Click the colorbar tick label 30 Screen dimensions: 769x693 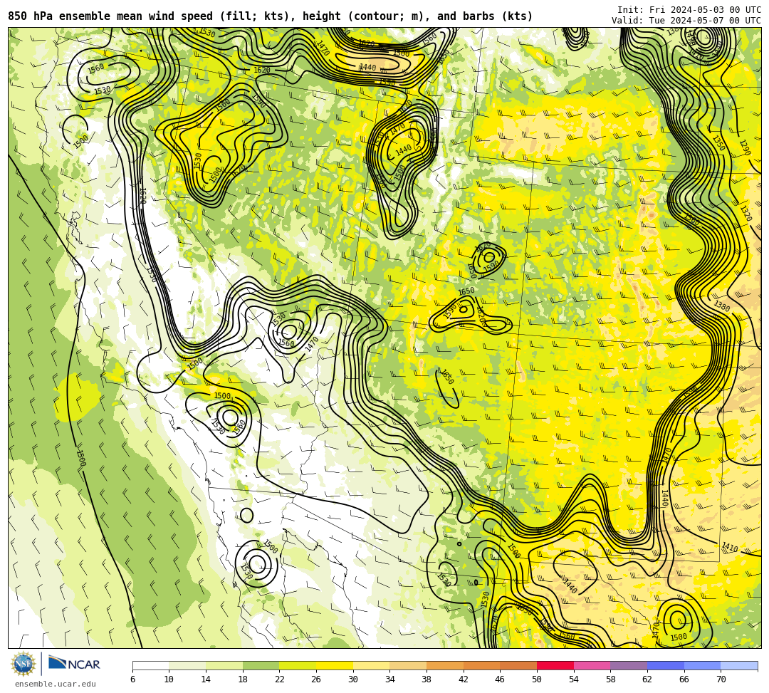[x=353, y=679]
